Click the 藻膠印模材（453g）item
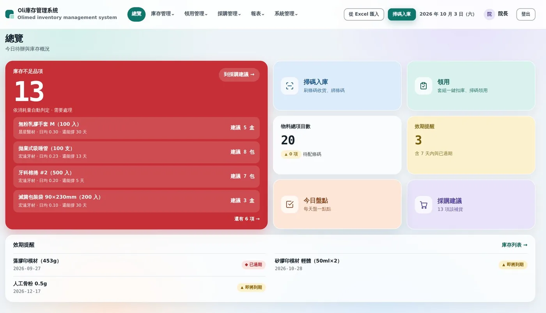Viewport: 546px width, 313px height. click(x=139, y=265)
